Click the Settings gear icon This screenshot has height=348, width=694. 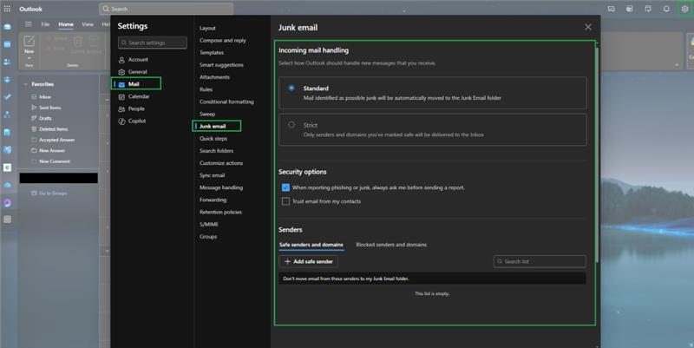click(x=684, y=9)
